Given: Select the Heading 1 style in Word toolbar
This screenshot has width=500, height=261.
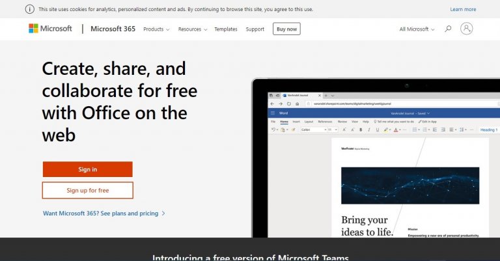Looking at the screenshot, I should click(x=489, y=130).
